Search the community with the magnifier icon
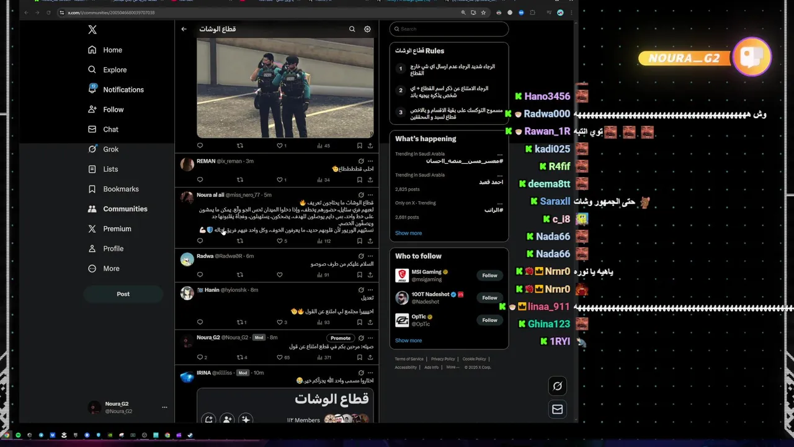Screen dimensions: 794x447 click(352, 29)
